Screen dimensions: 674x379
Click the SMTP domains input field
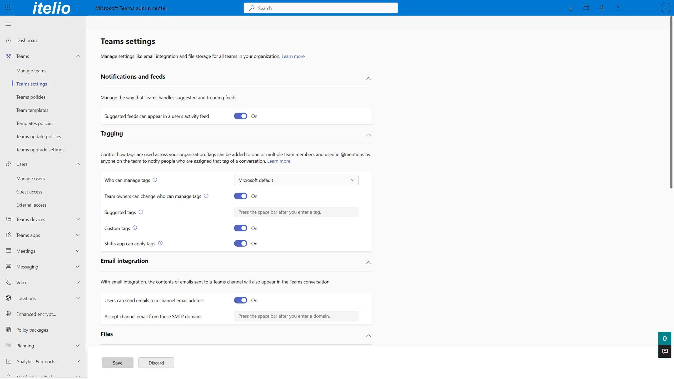coord(296,316)
